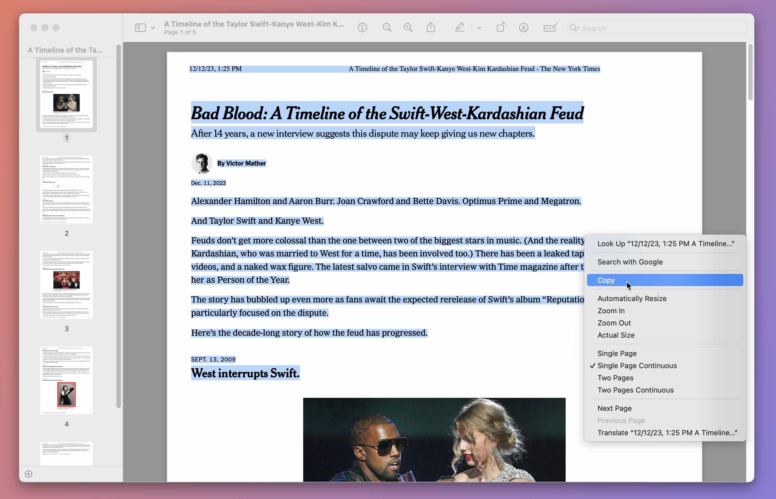Open the Share toolbar icon
This screenshot has width=776, height=499.
431,27
